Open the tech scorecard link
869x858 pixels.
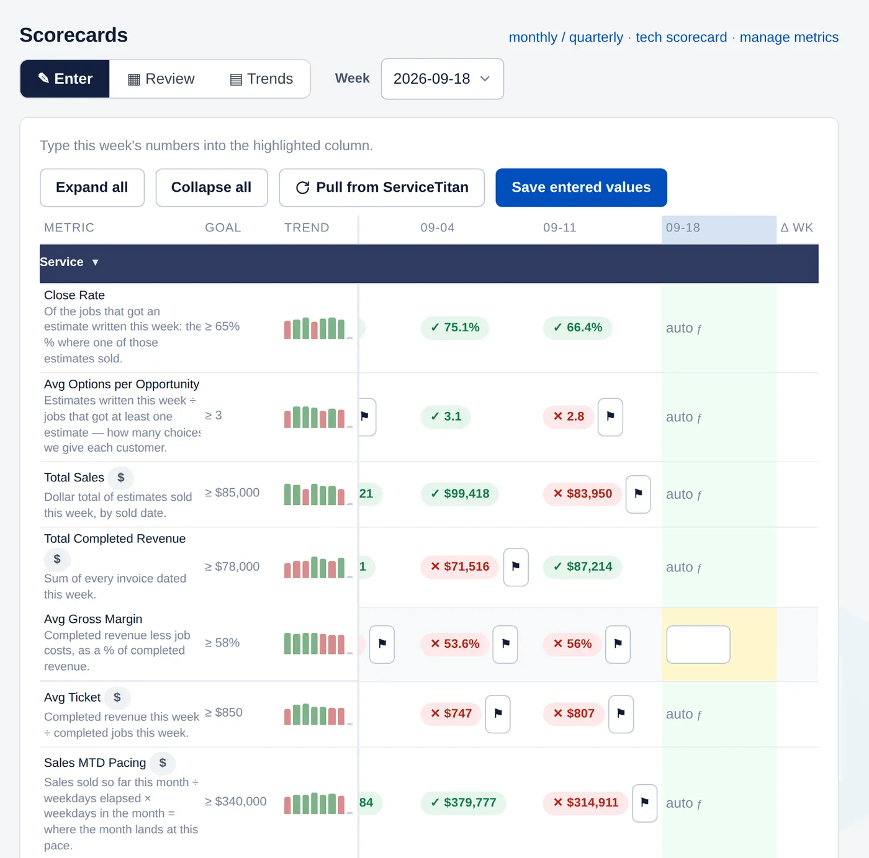[x=682, y=37]
